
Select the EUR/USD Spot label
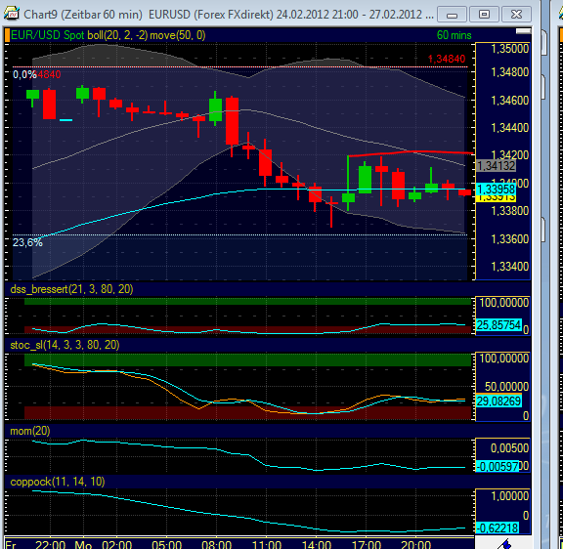tap(47, 35)
